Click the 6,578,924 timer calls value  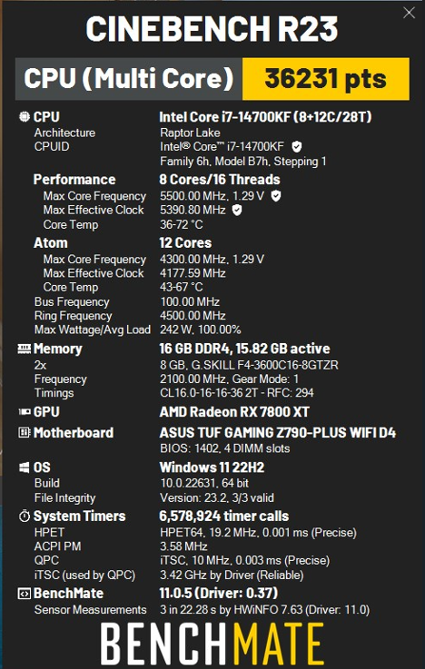point(224,517)
